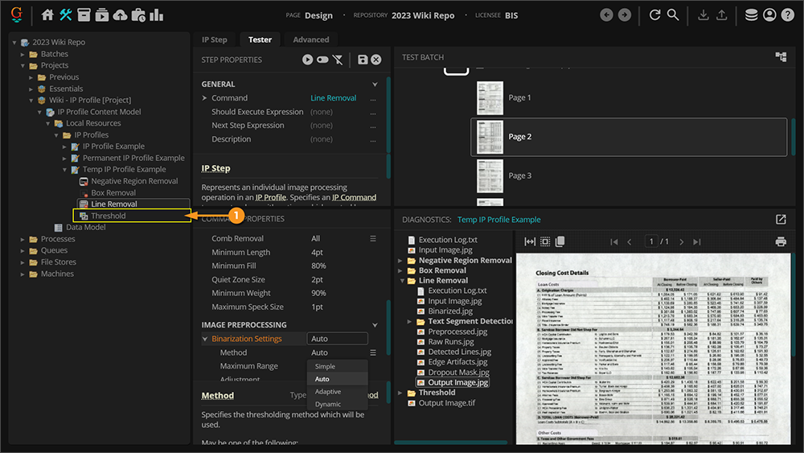Collapse the Binarization Settings section

pos(205,340)
